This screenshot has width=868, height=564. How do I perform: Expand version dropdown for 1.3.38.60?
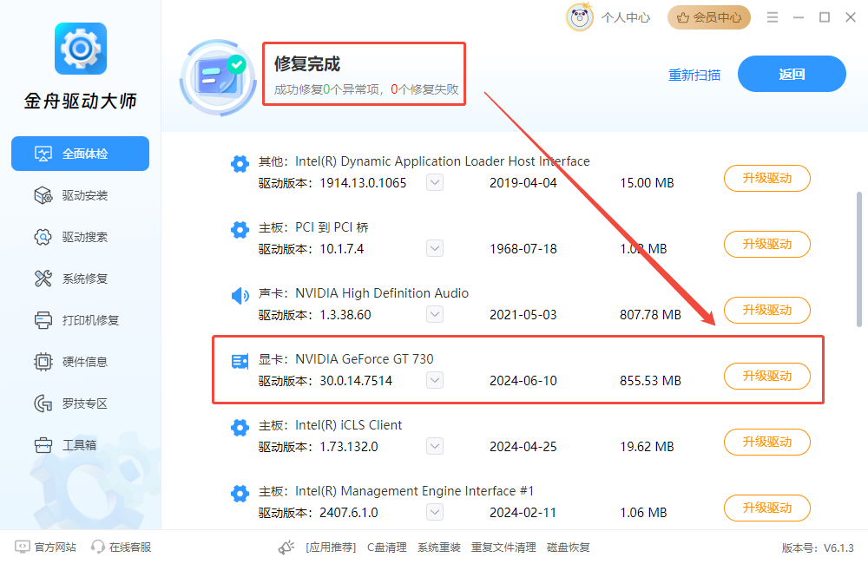pos(435,314)
